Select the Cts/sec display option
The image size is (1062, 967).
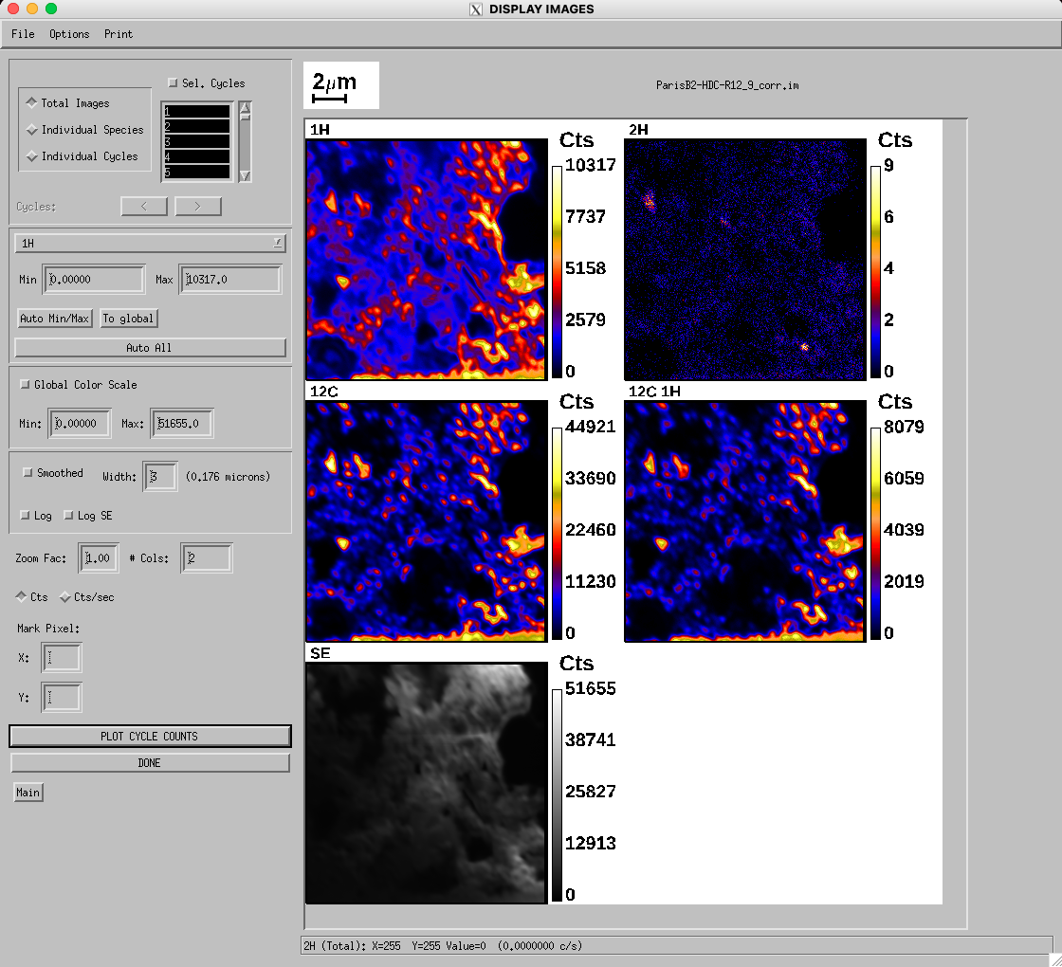point(65,597)
